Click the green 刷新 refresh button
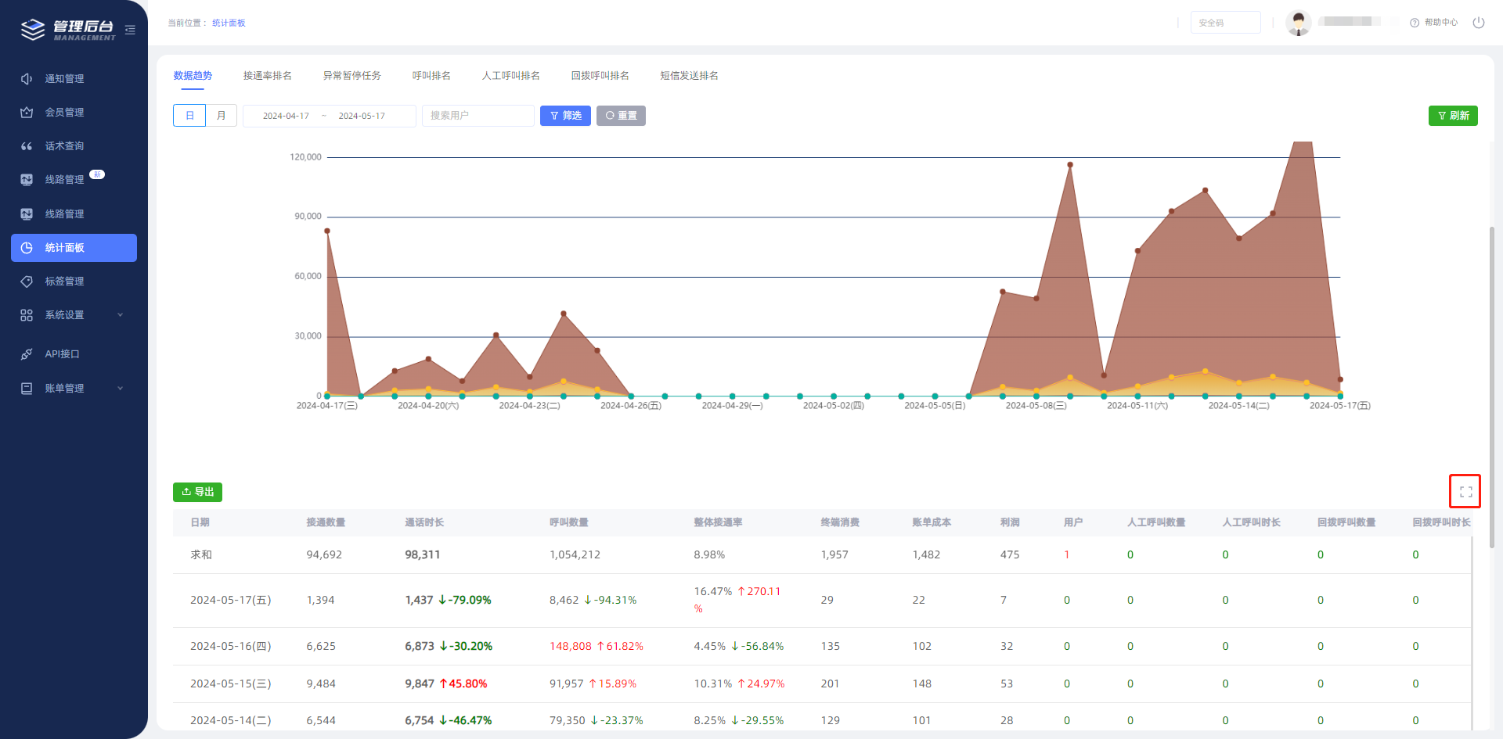 (1453, 116)
